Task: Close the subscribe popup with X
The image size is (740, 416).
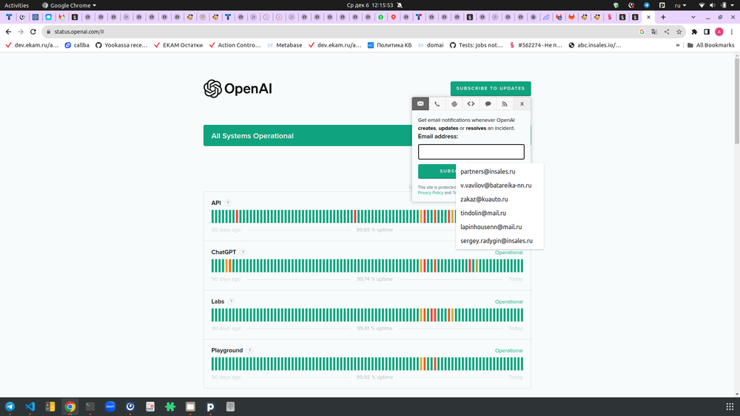Action: (x=522, y=104)
